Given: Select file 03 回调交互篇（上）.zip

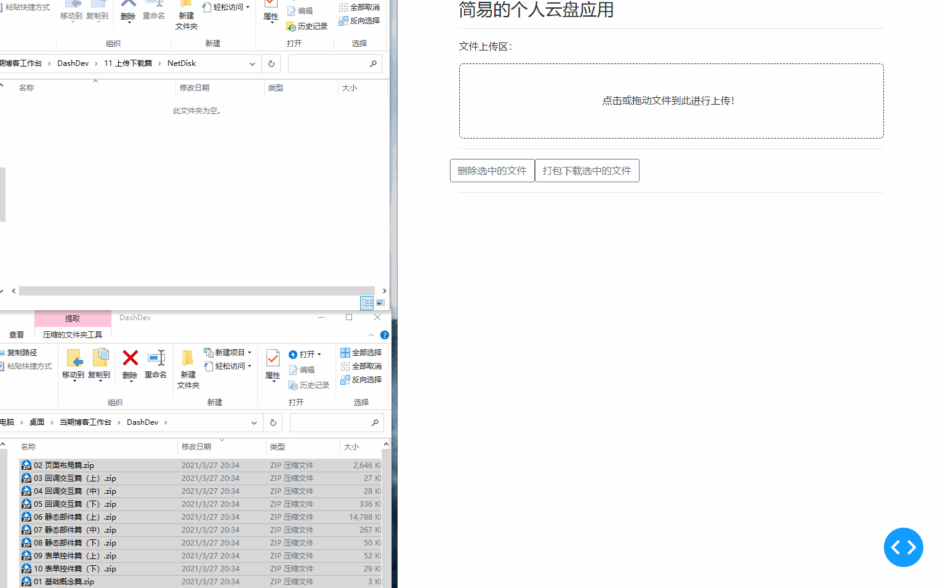Looking at the screenshot, I should (x=200, y=478).
